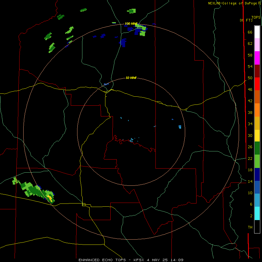Click the white swatch in the tops legend
The width and height of the screenshot is (262, 262).
[257, 32]
